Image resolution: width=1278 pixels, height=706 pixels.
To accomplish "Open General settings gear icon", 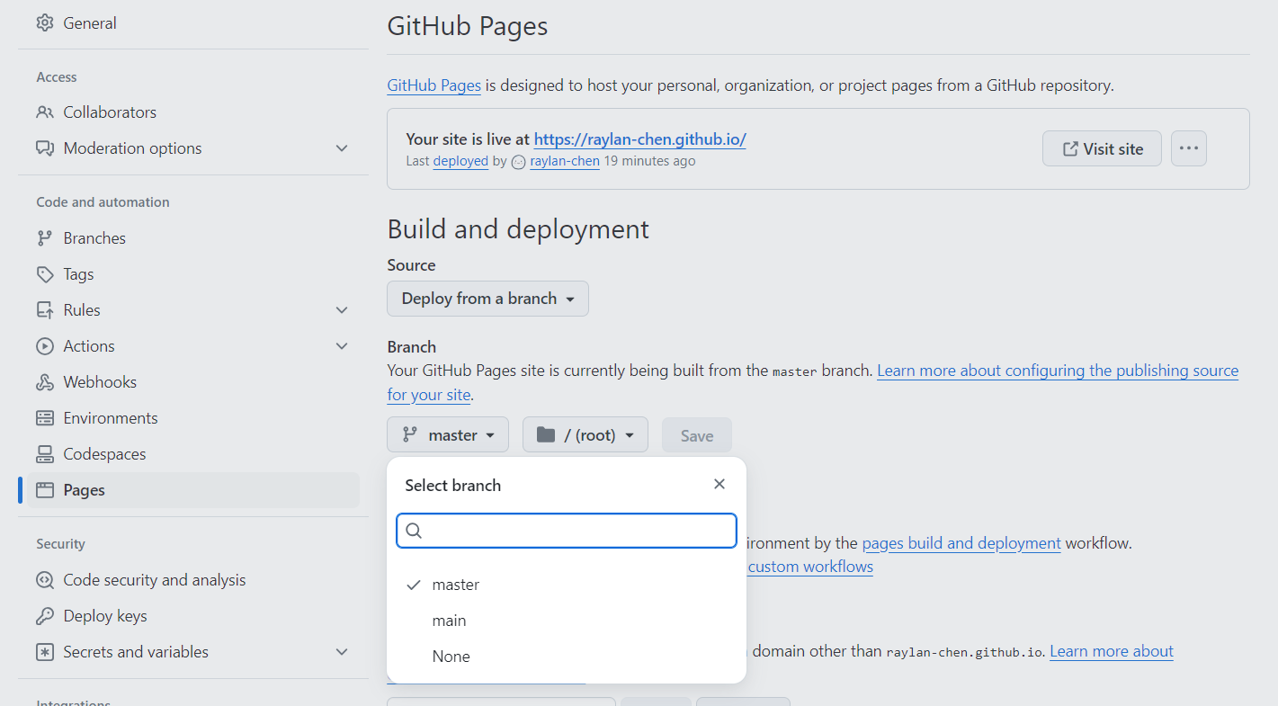I will pyautogui.click(x=45, y=22).
